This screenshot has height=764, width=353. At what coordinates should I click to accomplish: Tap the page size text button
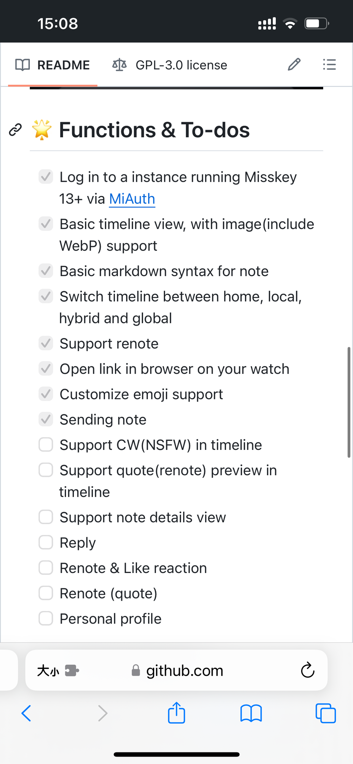point(48,671)
